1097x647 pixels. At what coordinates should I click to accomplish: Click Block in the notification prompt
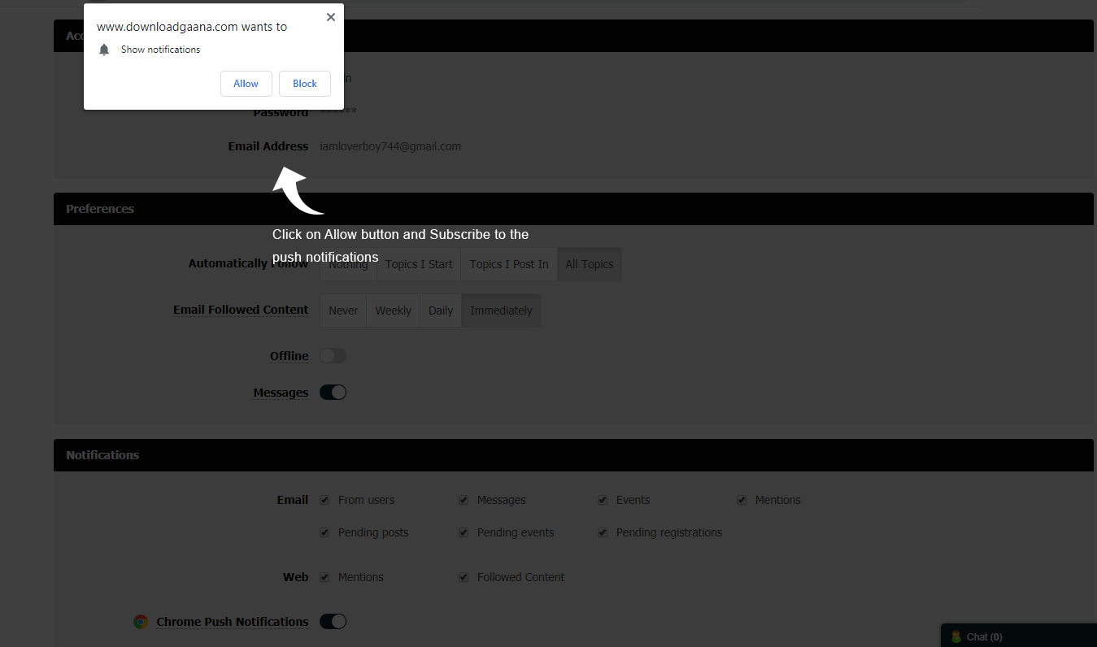click(304, 84)
